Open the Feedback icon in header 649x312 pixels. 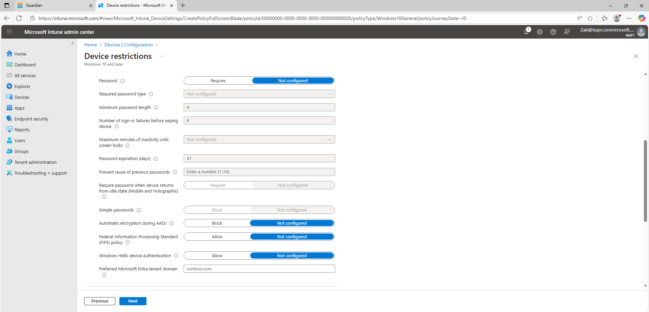(x=567, y=32)
